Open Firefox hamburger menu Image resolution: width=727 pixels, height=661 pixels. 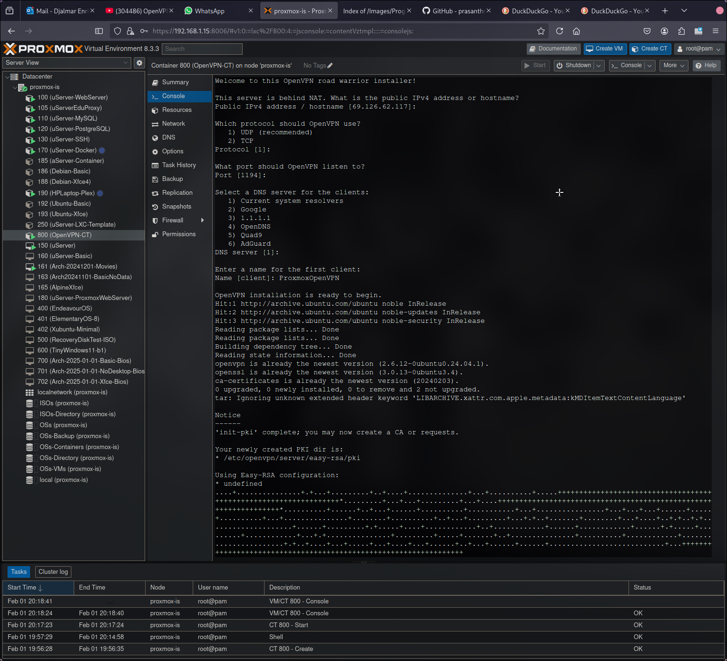[715, 31]
